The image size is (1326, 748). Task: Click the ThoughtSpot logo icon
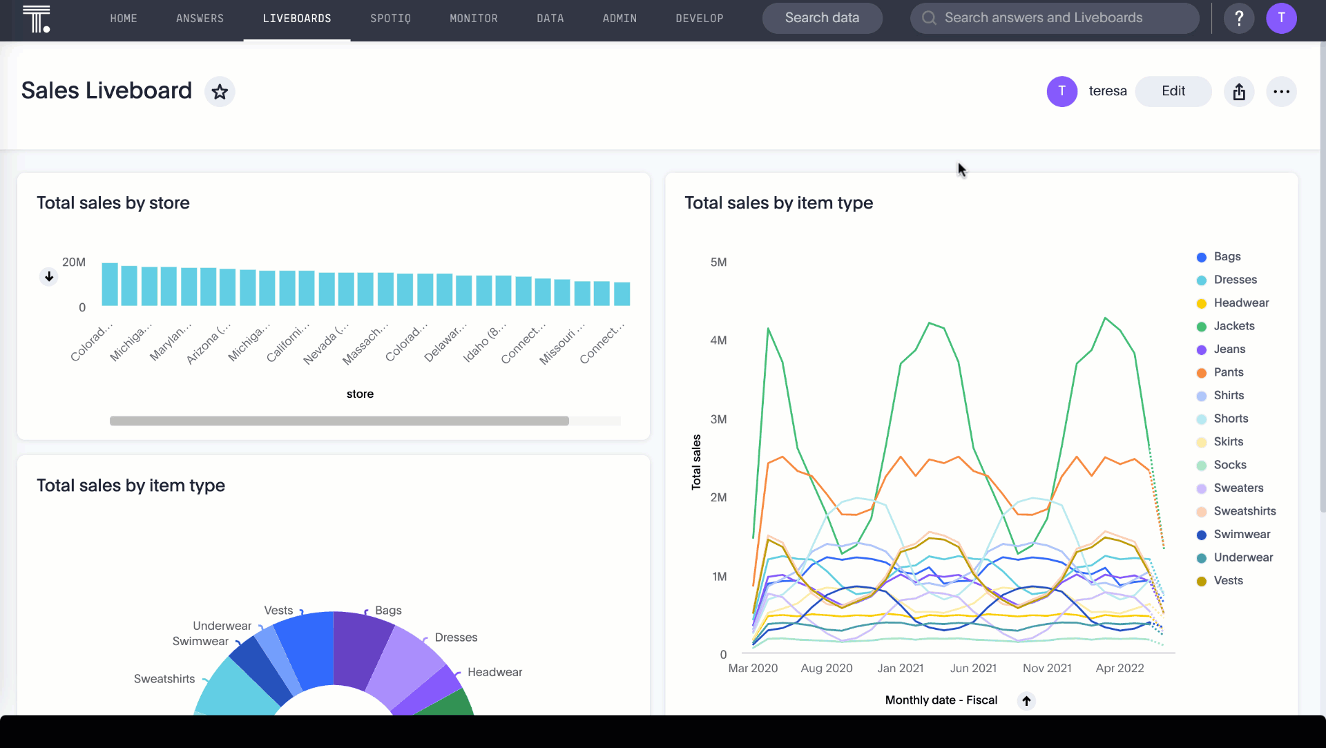[x=37, y=19]
